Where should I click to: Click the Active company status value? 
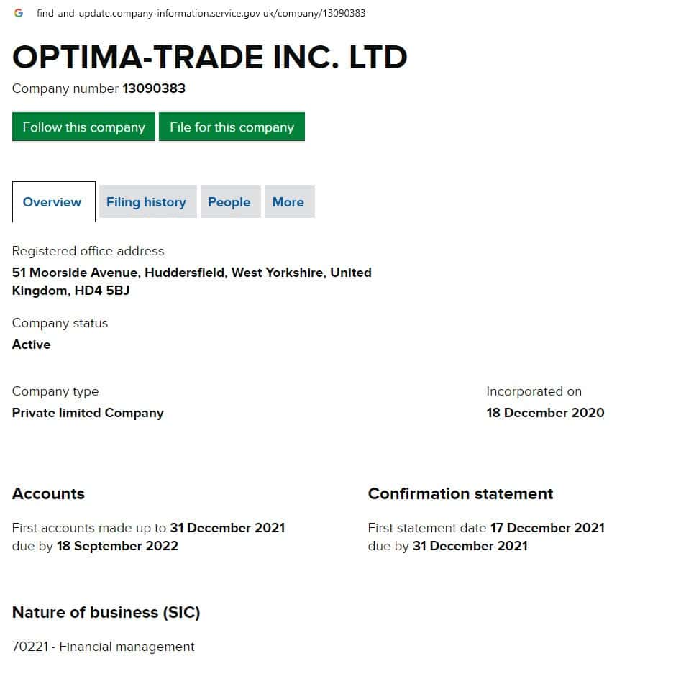click(x=32, y=345)
